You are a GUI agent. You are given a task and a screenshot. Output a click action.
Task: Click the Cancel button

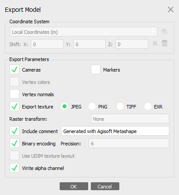[x=105, y=186]
